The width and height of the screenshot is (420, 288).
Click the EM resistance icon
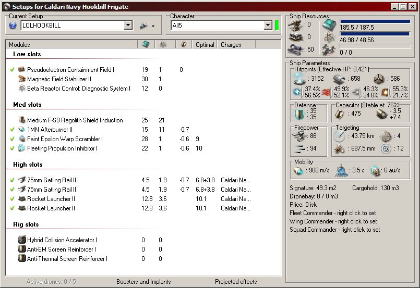click(297, 92)
